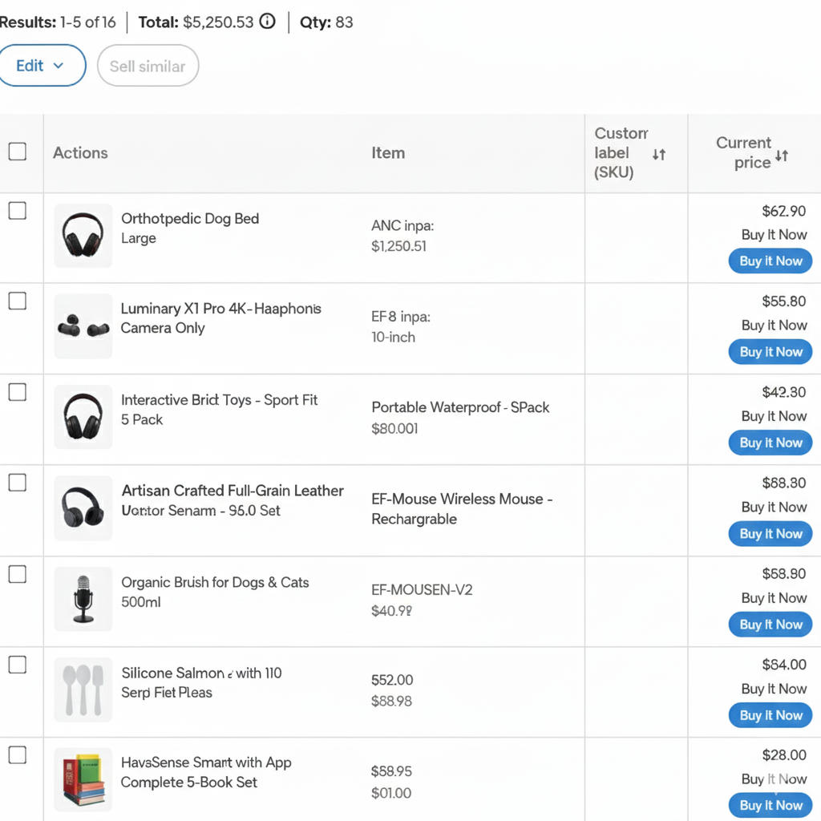This screenshot has width=821, height=821.
Task: Click the Item column header
Action: point(388,152)
